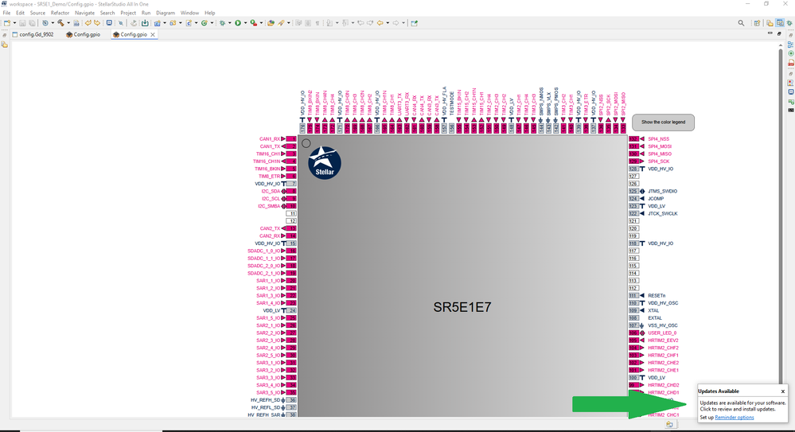Click the SR5E1E7 chip name text
Screen dimensions: 795x432
tap(462, 307)
